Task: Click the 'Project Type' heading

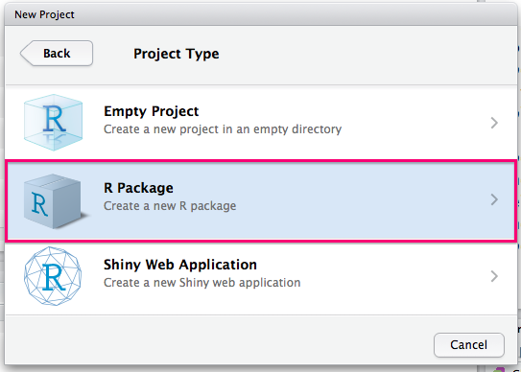Action: coord(177,54)
